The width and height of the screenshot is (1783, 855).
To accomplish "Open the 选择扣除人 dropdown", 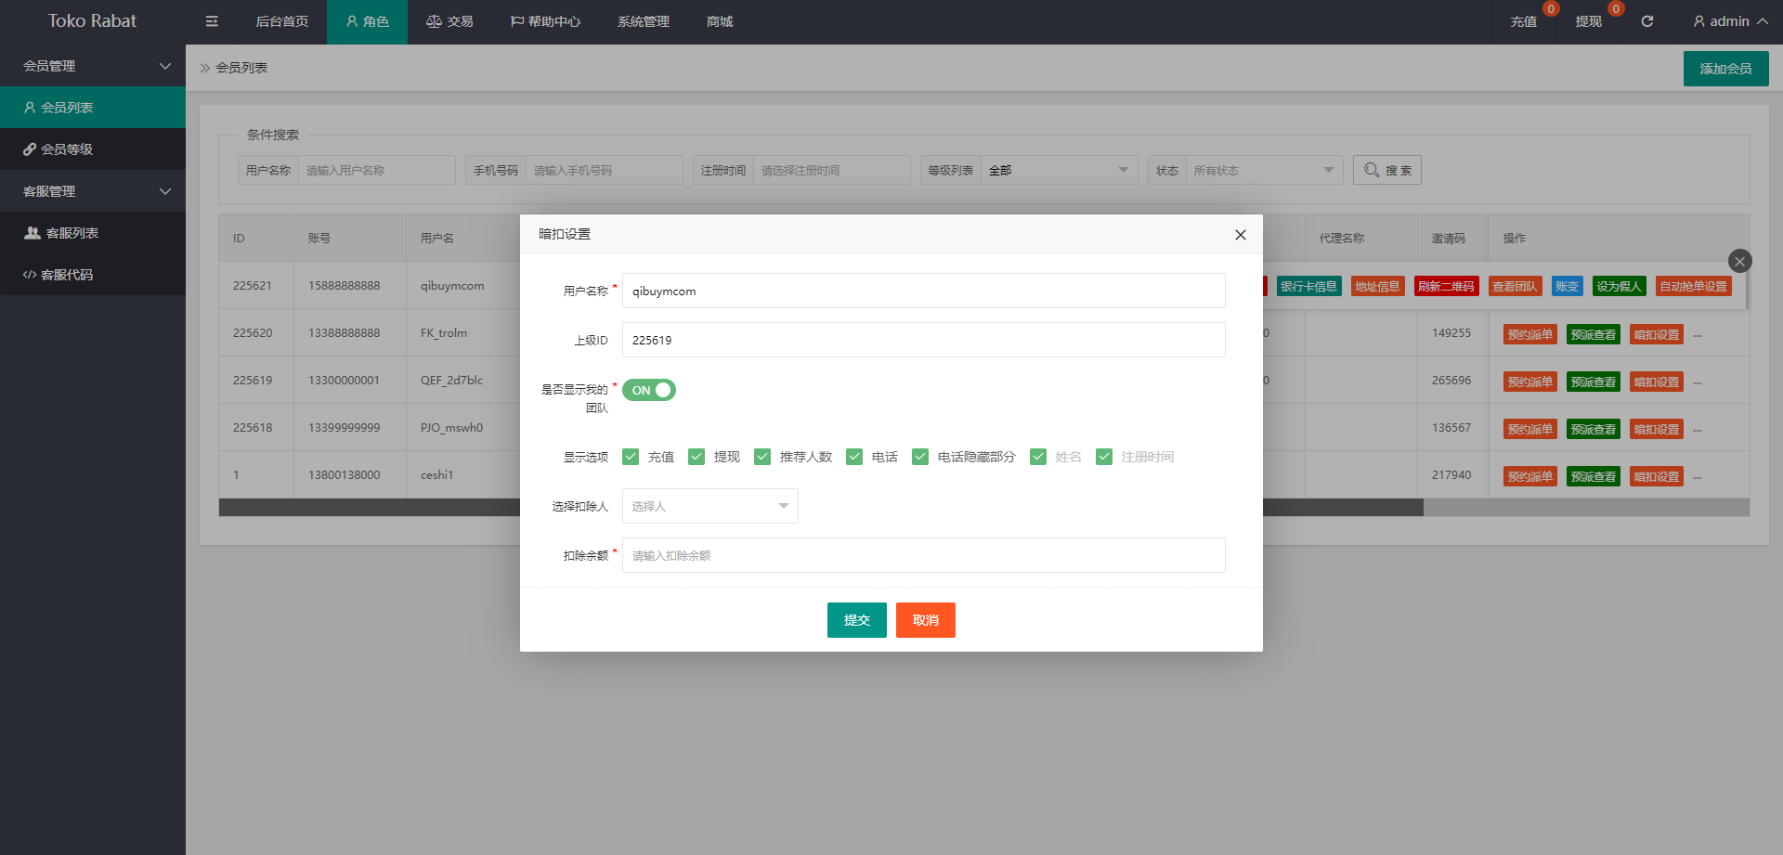I will [x=709, y=506].
